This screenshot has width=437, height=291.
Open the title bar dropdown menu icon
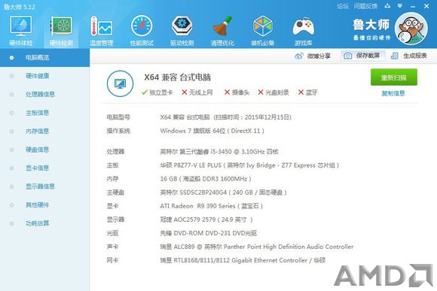point(400,6)
